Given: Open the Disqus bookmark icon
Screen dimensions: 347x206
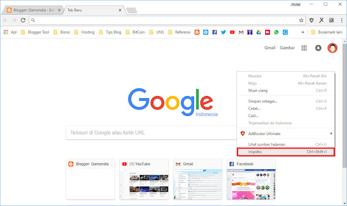Looking at the screenshot, I should (206, 32).
